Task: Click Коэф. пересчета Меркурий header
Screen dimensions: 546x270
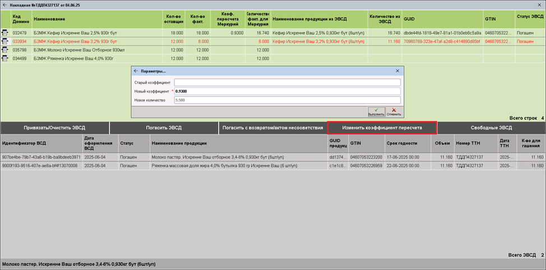Action: (228, 19)
